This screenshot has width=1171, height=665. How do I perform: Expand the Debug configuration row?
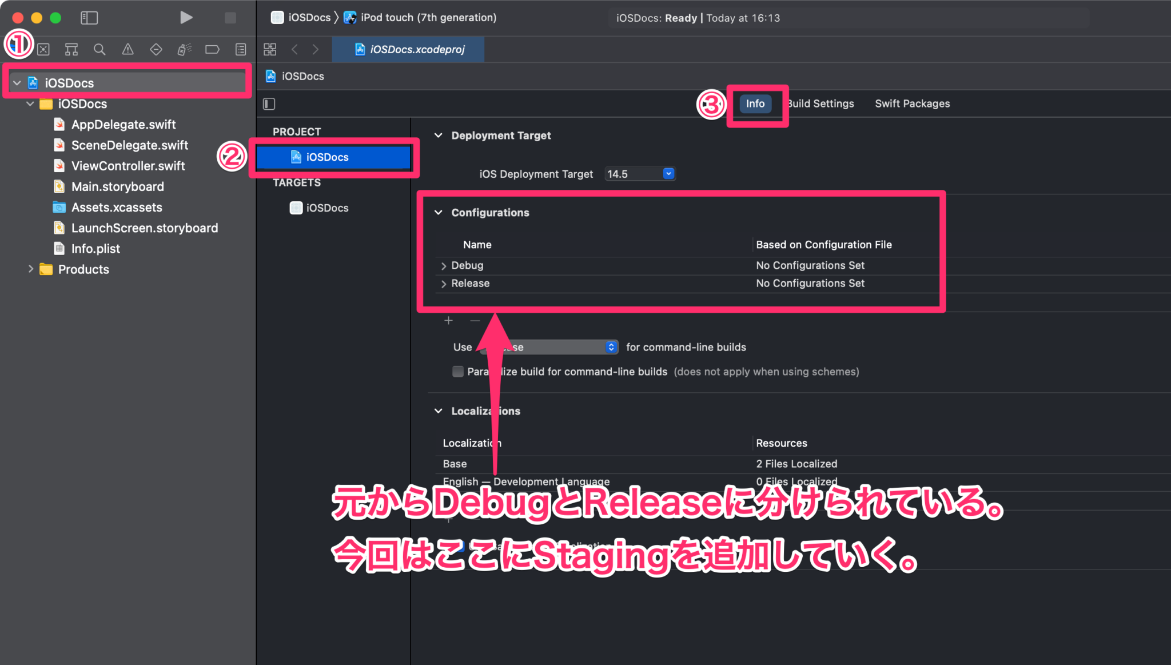(444, 265)
